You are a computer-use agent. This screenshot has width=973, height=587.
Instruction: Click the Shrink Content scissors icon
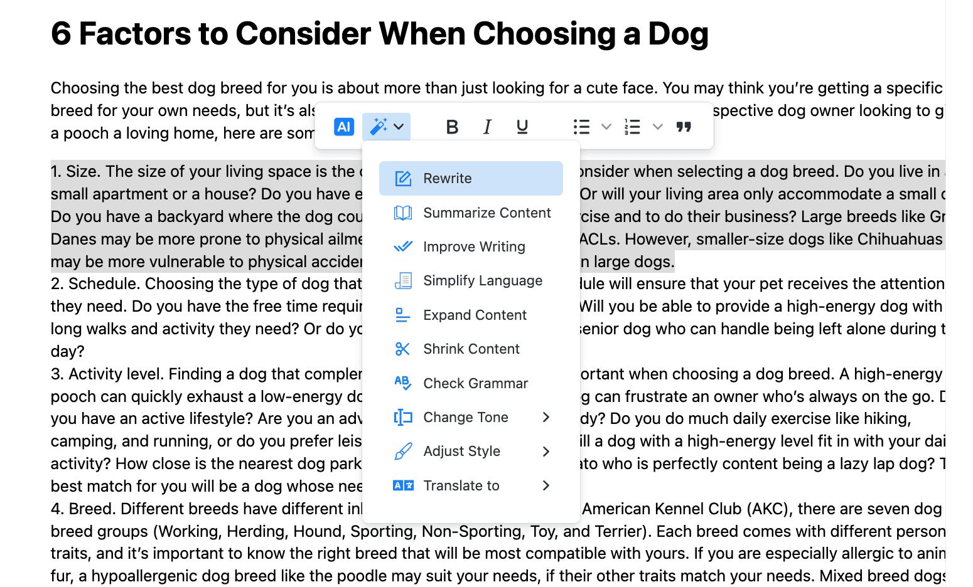coord(402,349)
